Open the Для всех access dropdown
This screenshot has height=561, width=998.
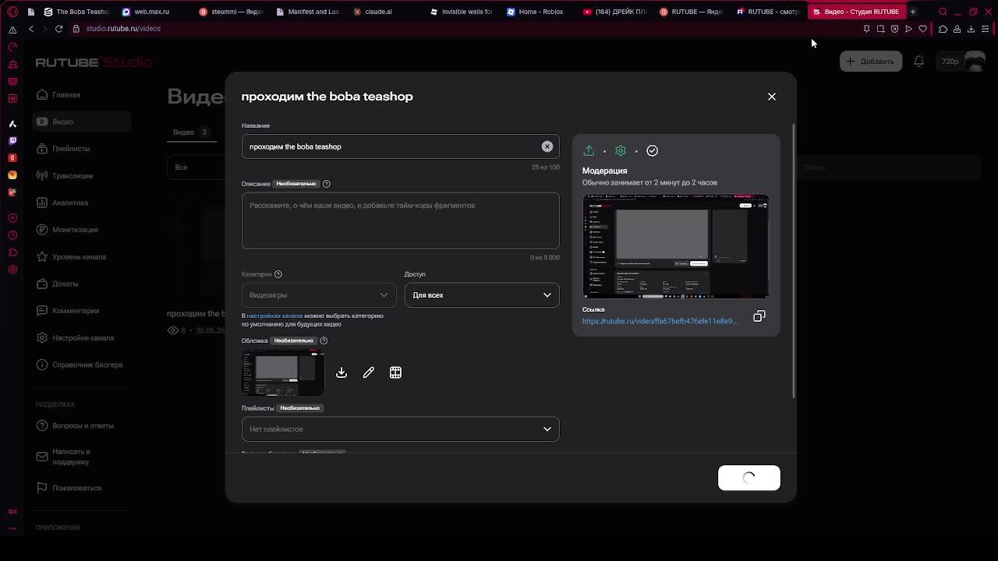tap(482, 295)
